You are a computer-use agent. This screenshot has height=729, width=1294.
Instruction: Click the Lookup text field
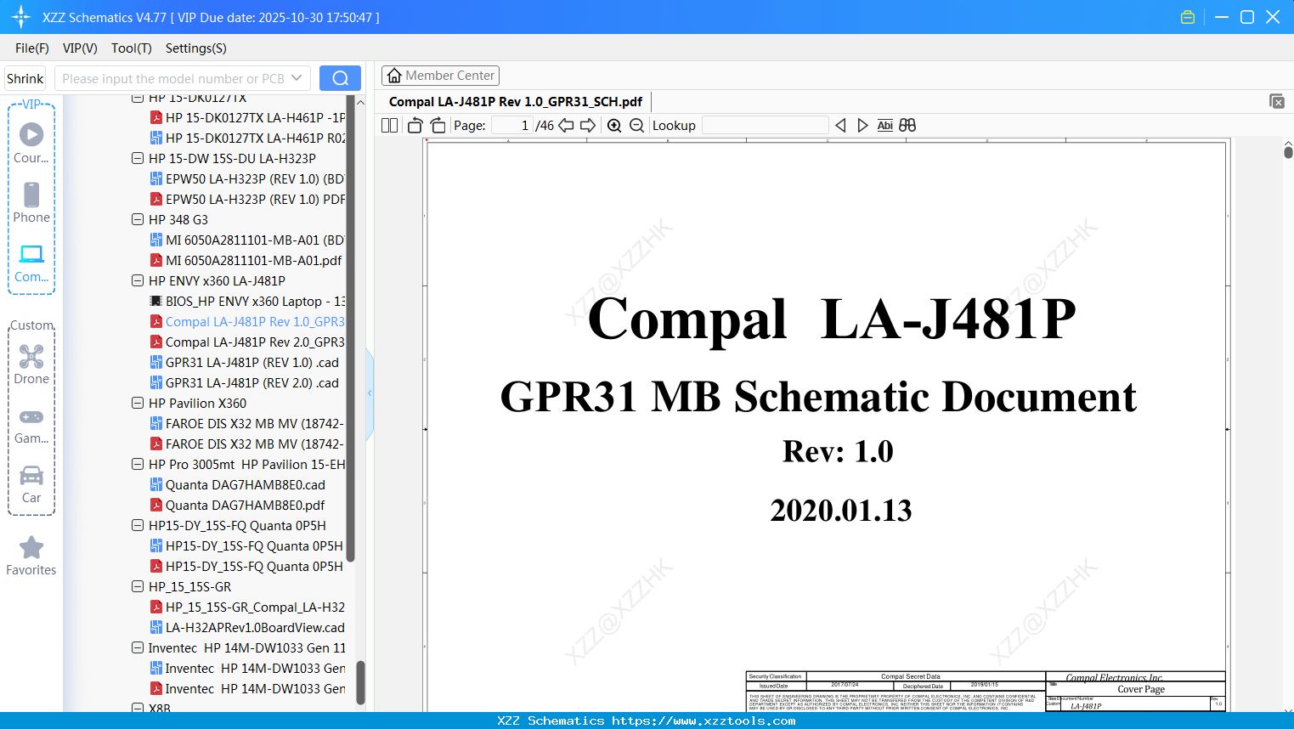[x=765, y=126]
